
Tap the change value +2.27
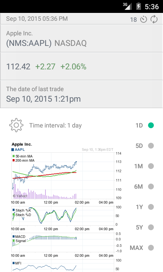46,67
